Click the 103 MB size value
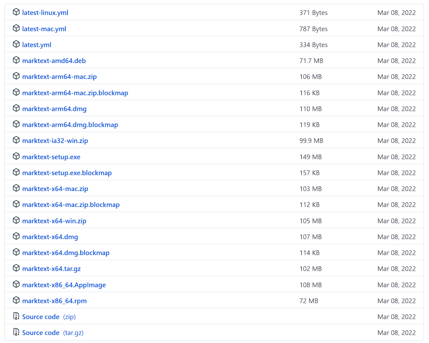The image size is (429, 343). 311,189
